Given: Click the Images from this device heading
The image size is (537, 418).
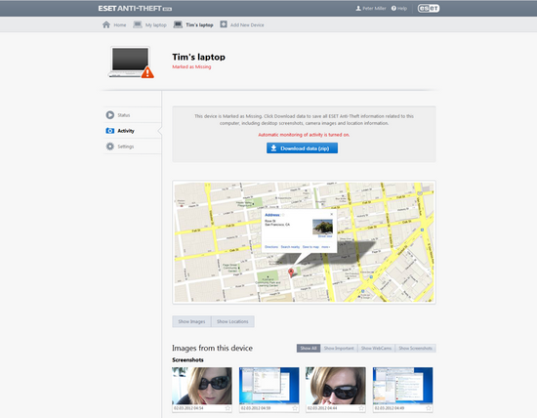Looking at the screenshot, I should tap(212, 348).
